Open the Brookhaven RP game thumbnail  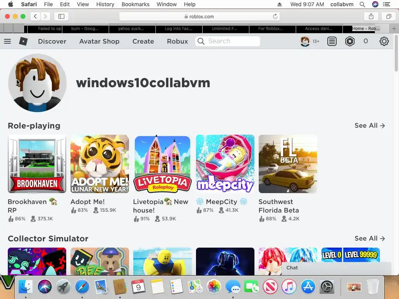click(37, 164)
